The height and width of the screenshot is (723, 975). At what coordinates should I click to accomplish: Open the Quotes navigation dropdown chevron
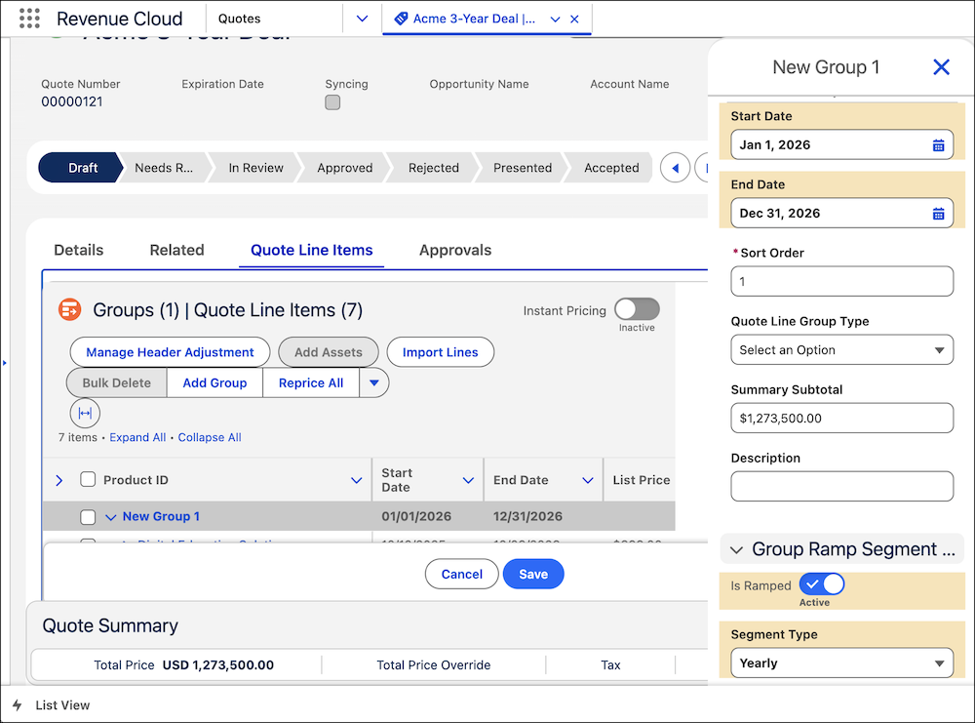tap(362, 19)
